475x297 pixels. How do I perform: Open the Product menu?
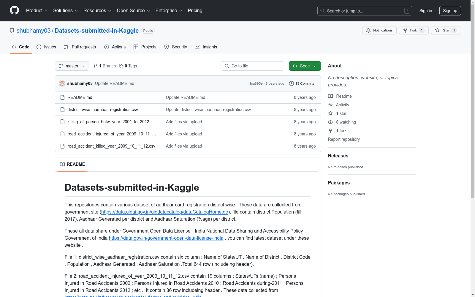pyautogui.click(x=37, y=11)
